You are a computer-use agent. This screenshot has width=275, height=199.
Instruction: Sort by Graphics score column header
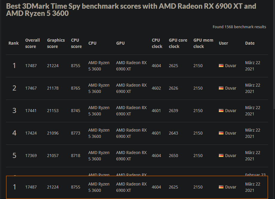56,43
